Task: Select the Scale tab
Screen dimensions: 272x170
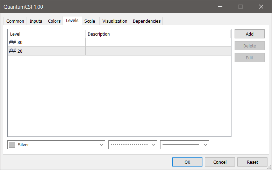Action: coord(90,21)
